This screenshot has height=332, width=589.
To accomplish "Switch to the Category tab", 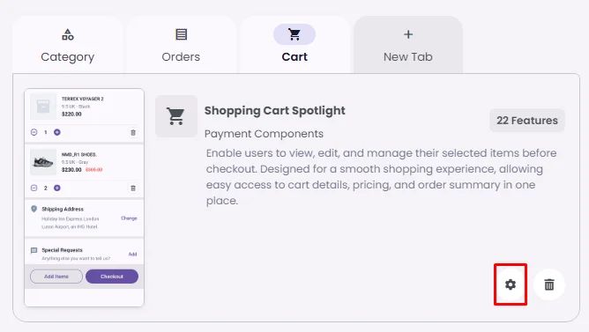I will [x=68, y=45].
